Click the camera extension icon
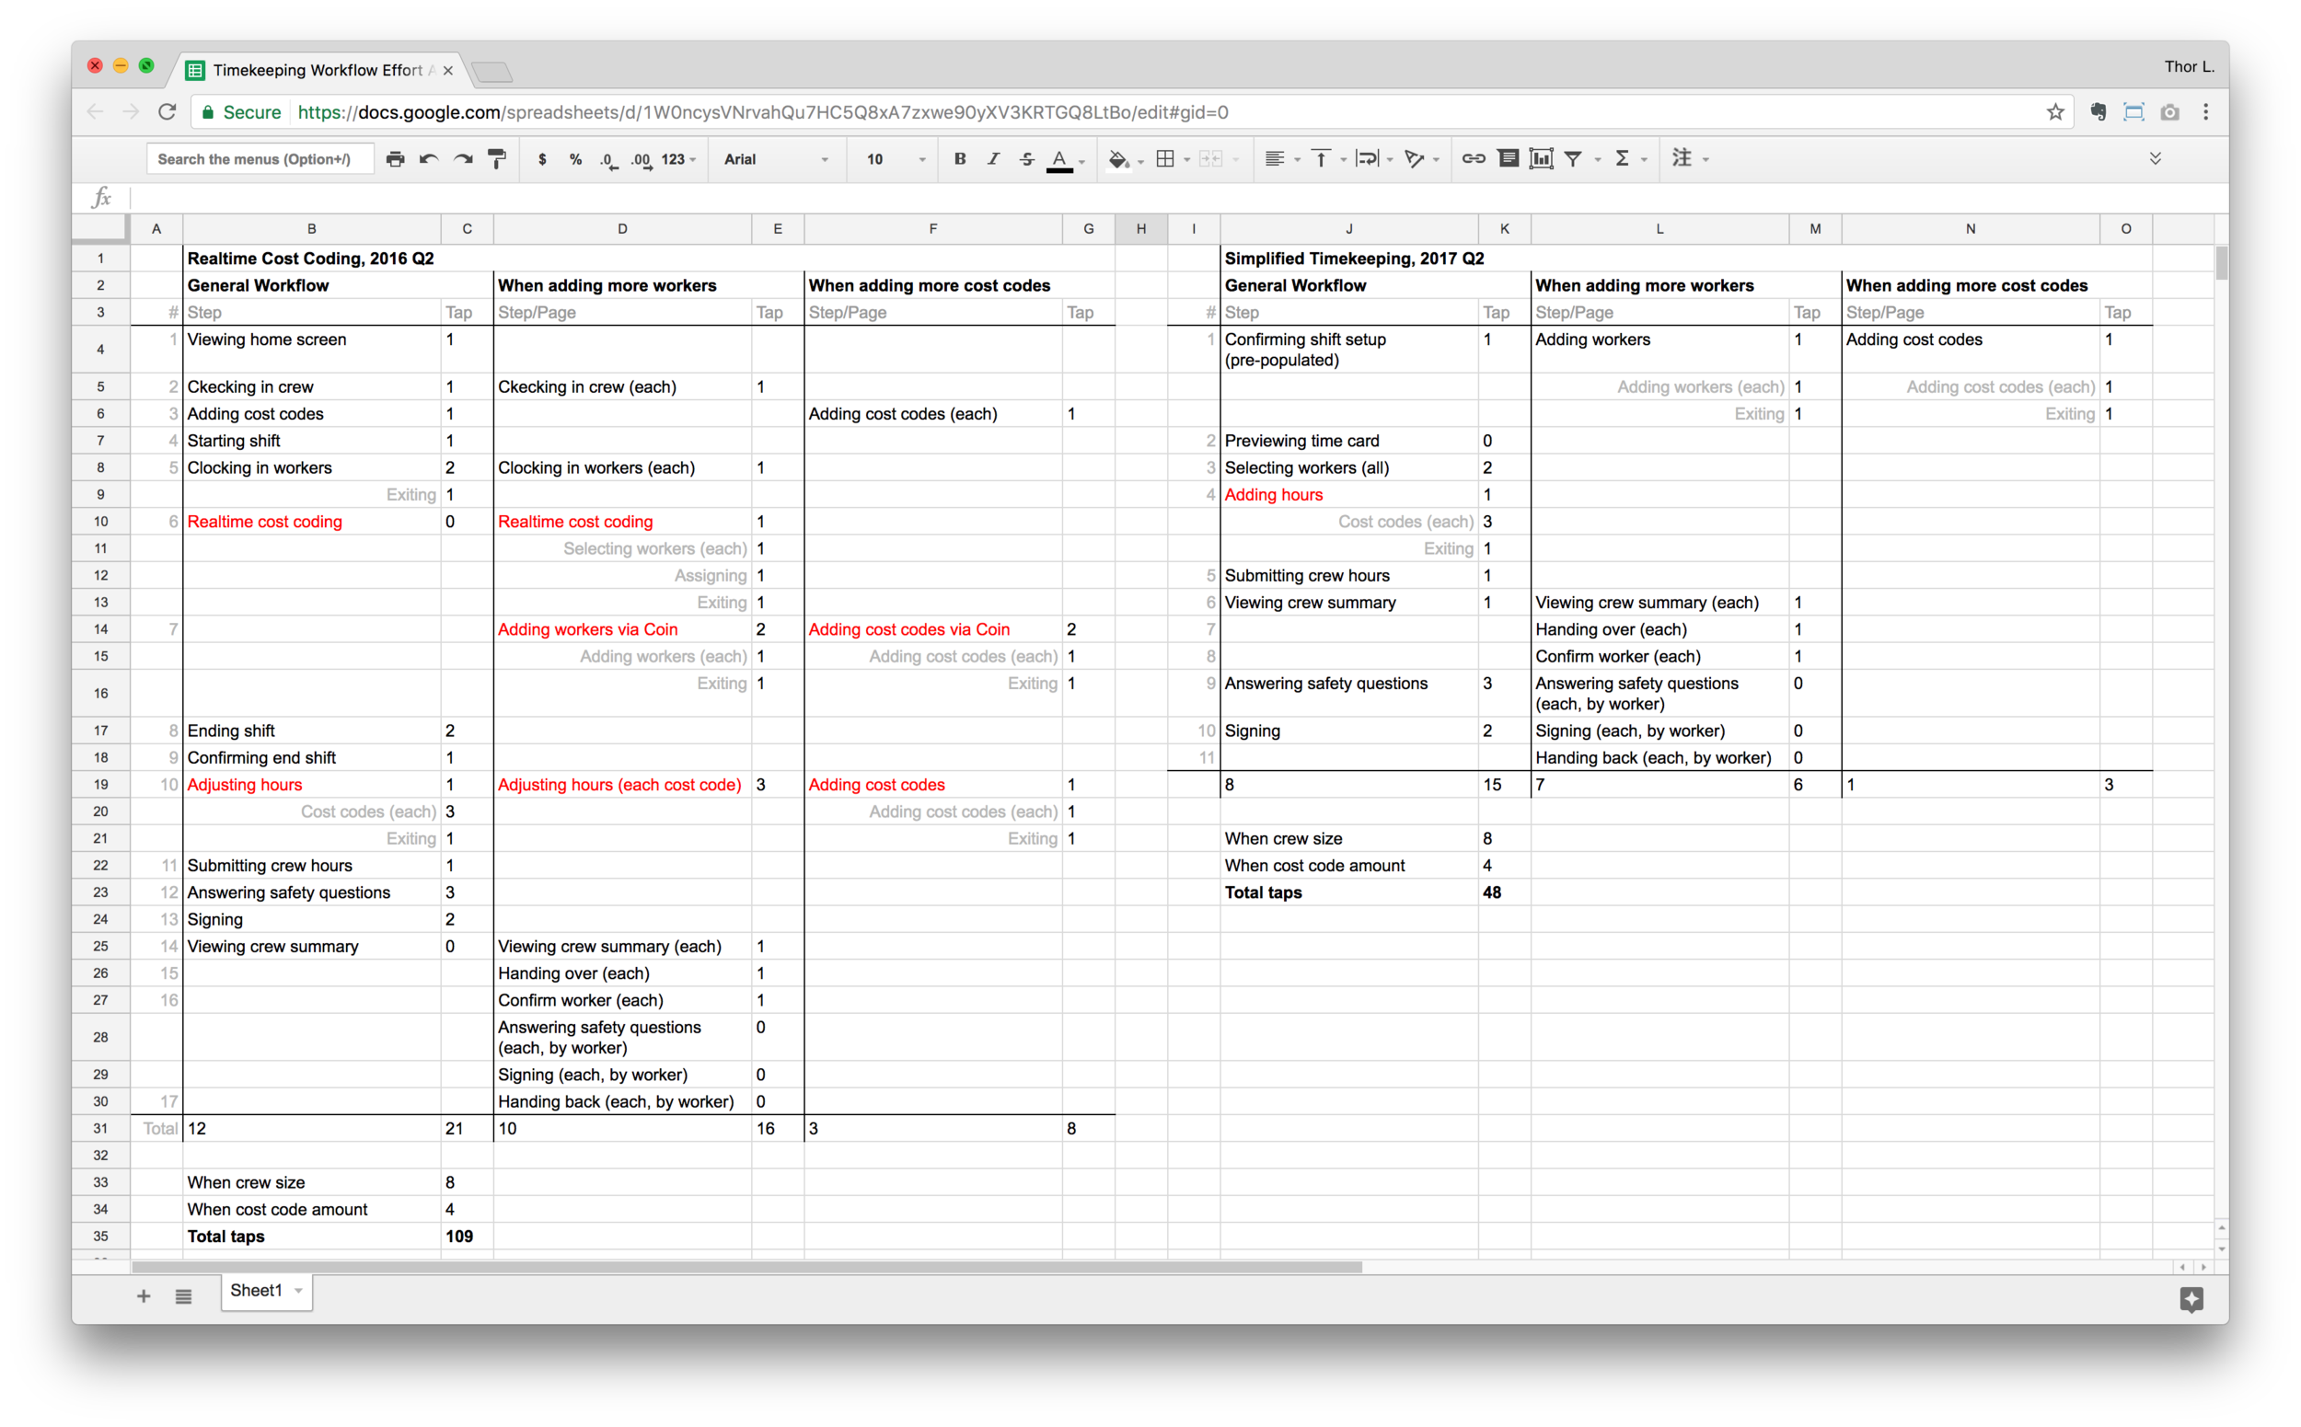This screenshot has height=1427, width=2301. pyautogui.click(x=2169, y=112)
